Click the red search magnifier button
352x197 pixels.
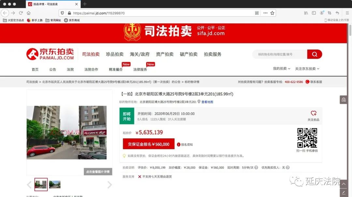(x=315, y=54)
